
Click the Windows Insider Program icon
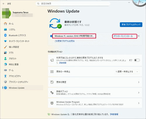pos(52,103)
